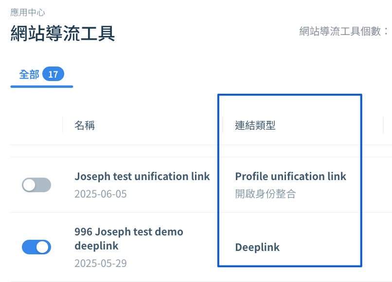The width and height of the screenshot is (392, 282).
Task: Sort by the 名稱 column header
Action: tap(85, 125)
